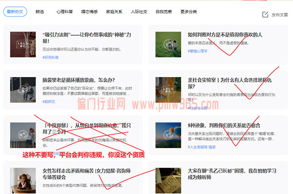The height and width of the screenshot is (194, 293).
Task: Open the hot-air balloon thumbnail of 9种迹象 article
Action: coord(168,135)
